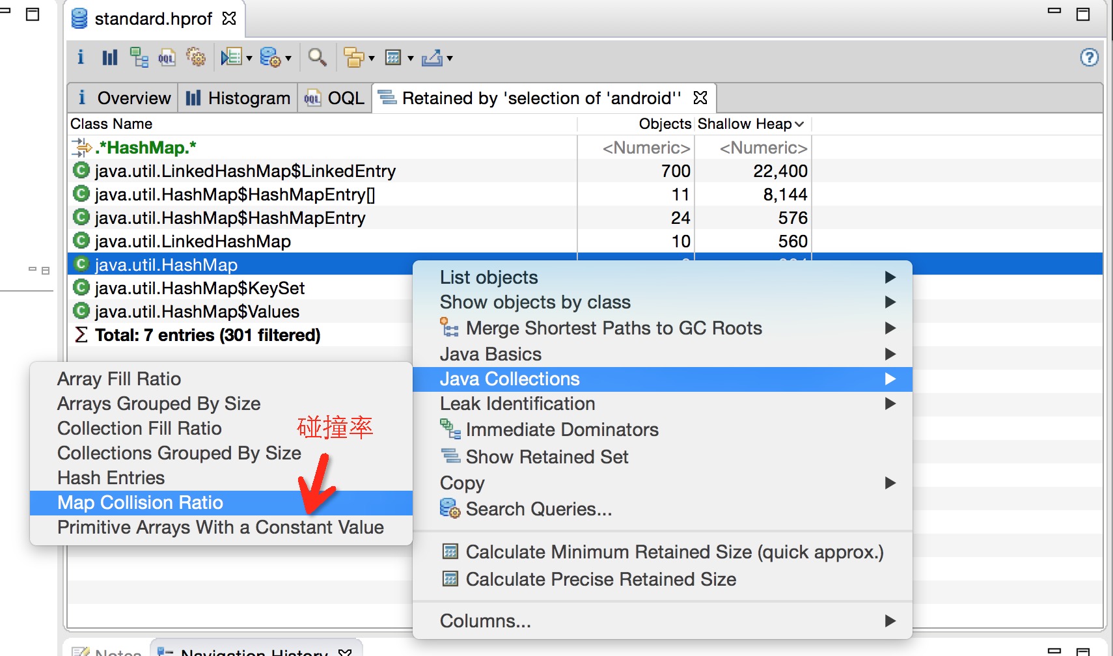Expand the run expert reports dropdown arrow
The image size is (1113, 656).
coord(249,59)
